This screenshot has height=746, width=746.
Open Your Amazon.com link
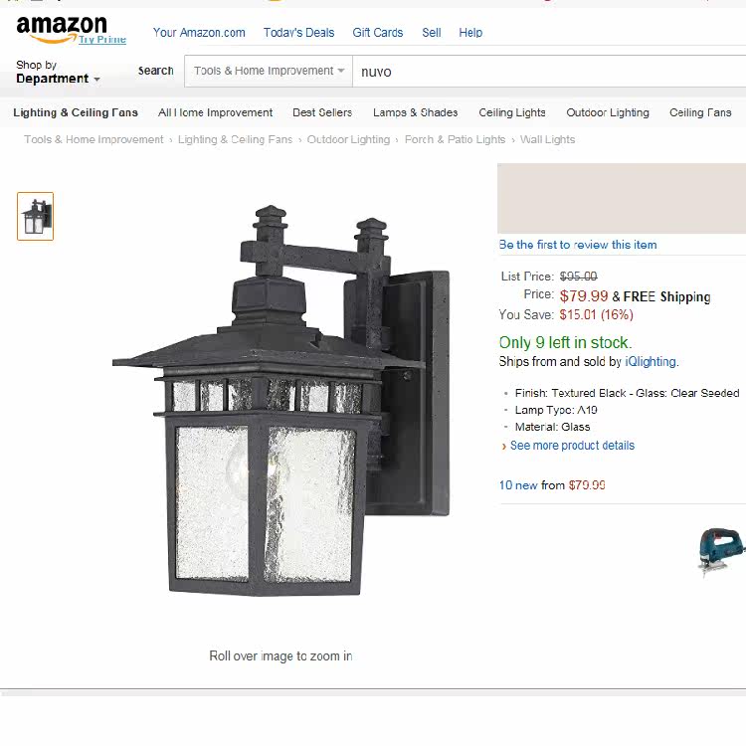tap(199, 33)
